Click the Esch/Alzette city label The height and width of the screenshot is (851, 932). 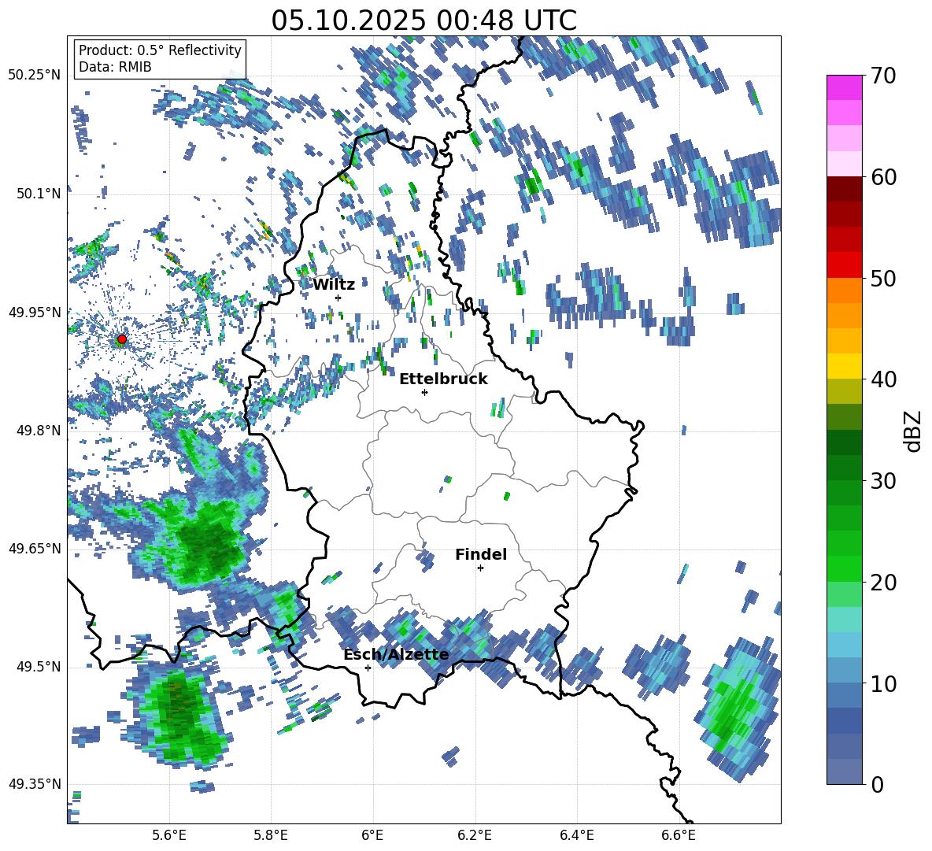pos(396,655)
